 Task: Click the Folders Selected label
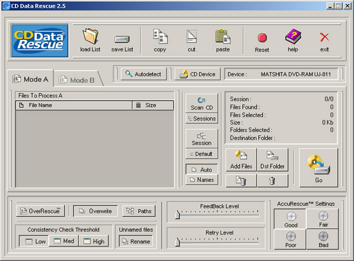pos(251,130)
